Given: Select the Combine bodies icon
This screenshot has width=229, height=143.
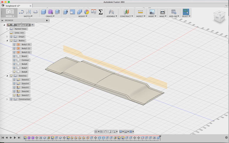Looking at the screenshot, I should [x=79, y=12].
